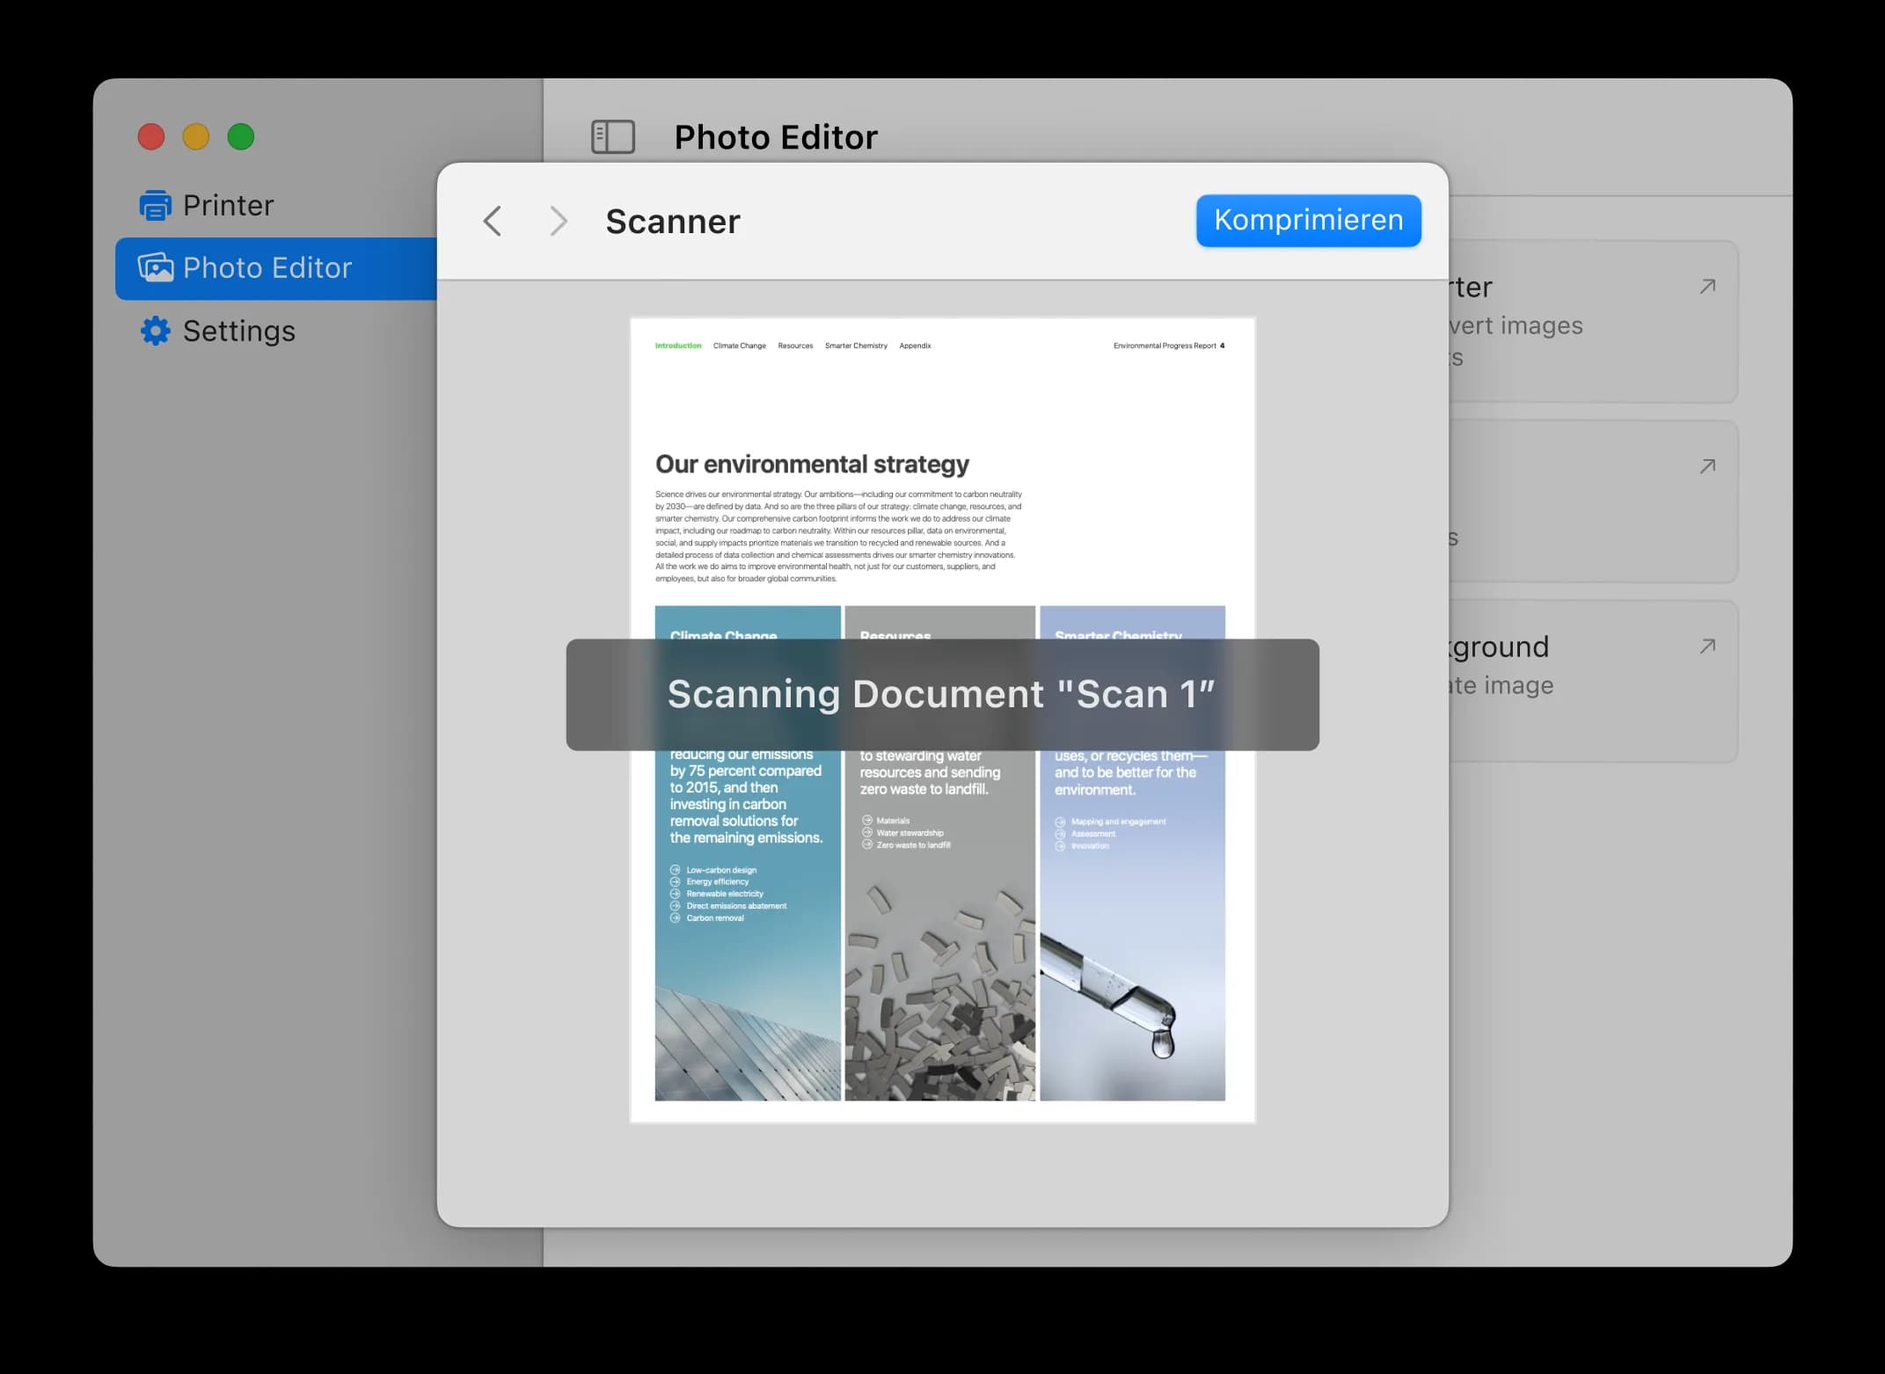Image resolution: width=1885 pixels, height=1374 pixels.
Task: Click the 'Scanner' title text
Action: (x=673, y=222)
